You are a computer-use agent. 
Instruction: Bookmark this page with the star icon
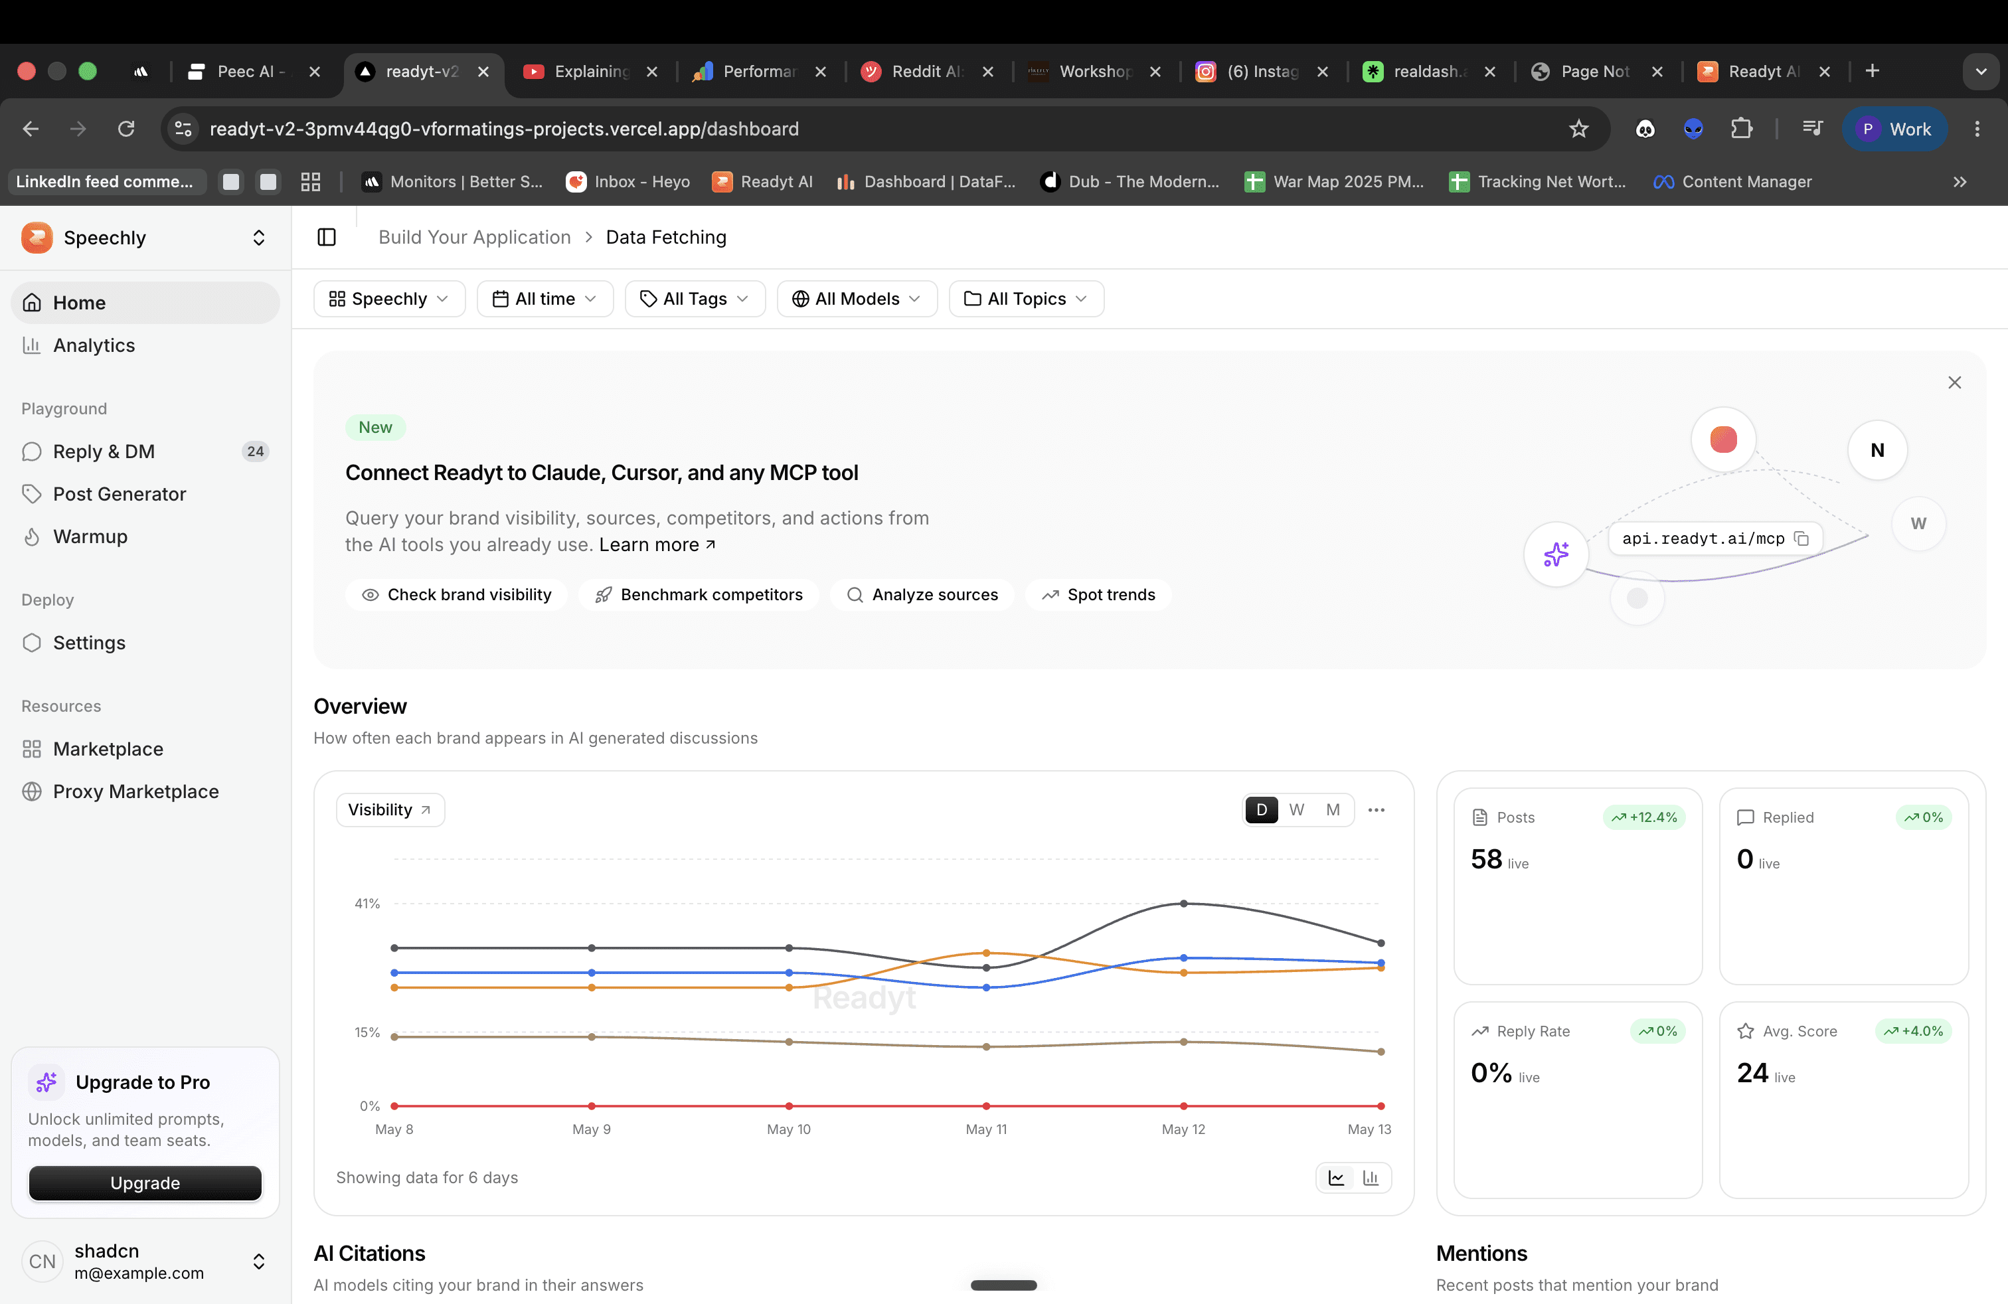click(x=1578, y=128)
